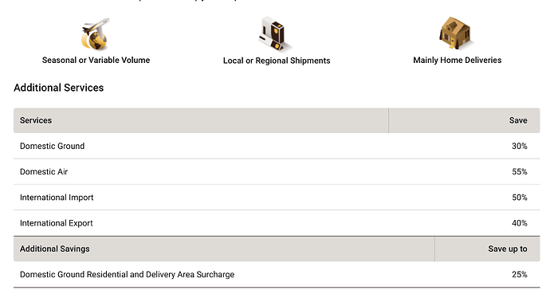Image resolution: width=550 pixels, height=298 pixels.
Task: Select the International Import row
Action: click(x=277, y=198)
